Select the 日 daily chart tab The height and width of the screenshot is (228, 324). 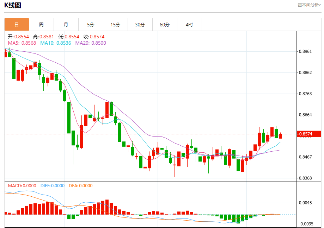click(x=17, y=25)
